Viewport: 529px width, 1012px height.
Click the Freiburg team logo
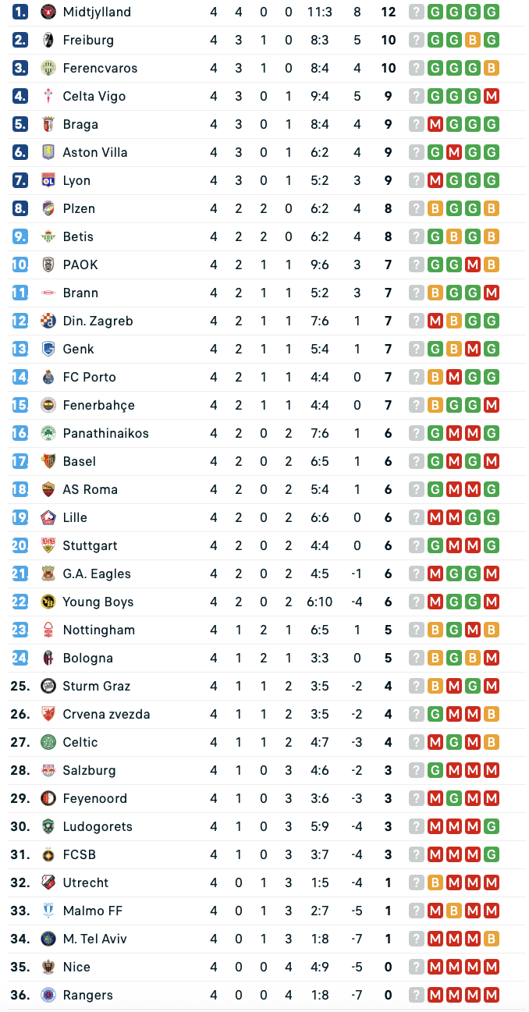pyautogui.click(x=48, y=40)
